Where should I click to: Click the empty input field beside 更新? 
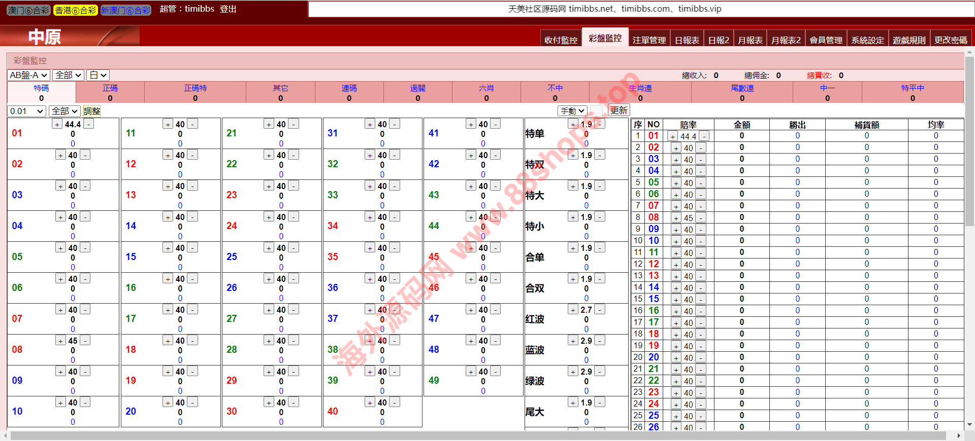coord(597,111)
